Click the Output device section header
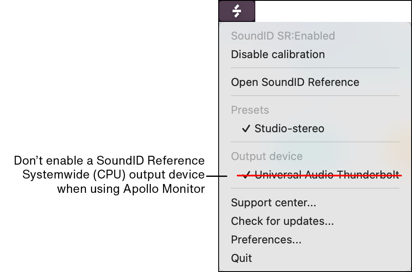 pyautogui.click(x=267, y=156)
